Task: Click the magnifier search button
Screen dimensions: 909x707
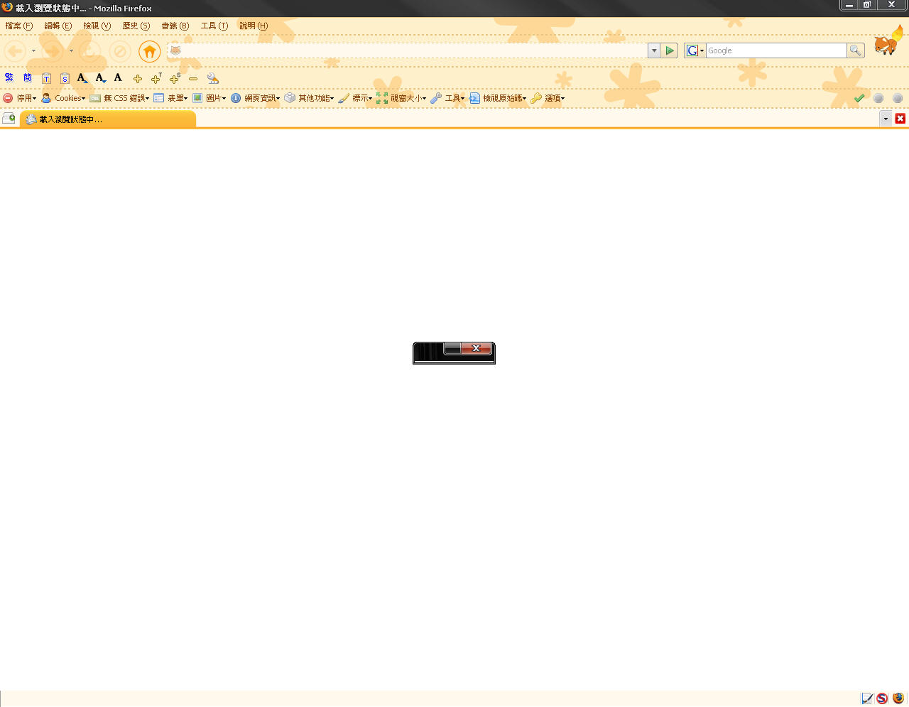Action: (x=856, y=50)
